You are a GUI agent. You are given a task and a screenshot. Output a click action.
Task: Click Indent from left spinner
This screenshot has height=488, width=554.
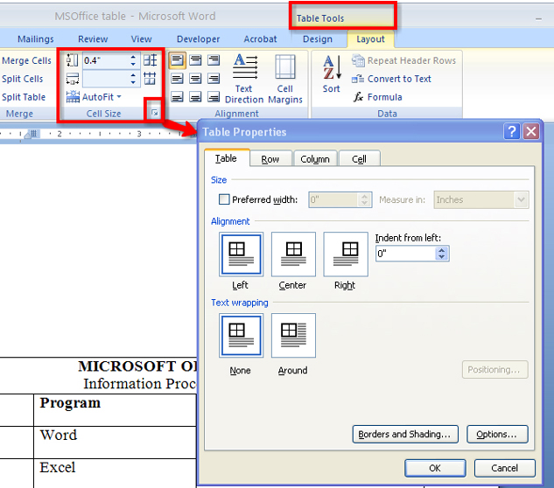[442, 253]
